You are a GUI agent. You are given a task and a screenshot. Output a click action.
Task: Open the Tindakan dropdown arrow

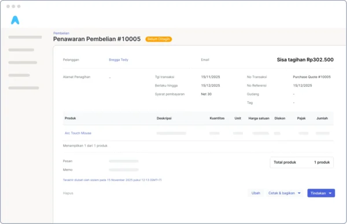click(x=330, y=193)
